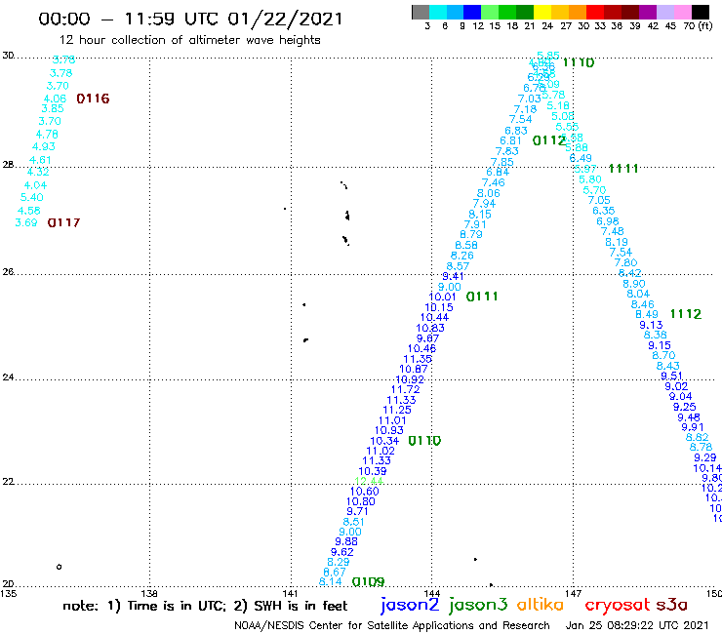
Task: Click the bright red legend swatch
Action: click(595, 12)
